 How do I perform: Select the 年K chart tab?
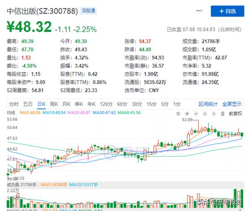[91, 104]
